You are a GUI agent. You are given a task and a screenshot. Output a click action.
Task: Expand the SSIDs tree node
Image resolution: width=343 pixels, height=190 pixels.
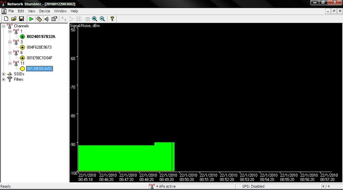point(3,74)
